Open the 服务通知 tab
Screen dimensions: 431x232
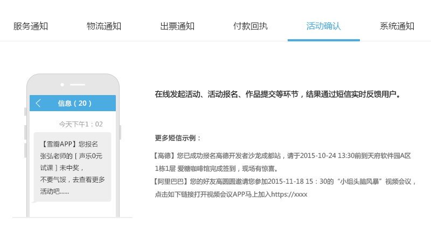click(x=31, y=26)
